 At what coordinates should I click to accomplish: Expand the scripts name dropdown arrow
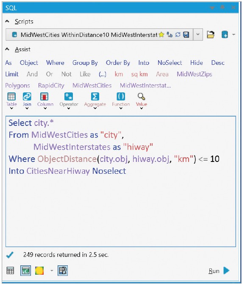pos(198,34)
